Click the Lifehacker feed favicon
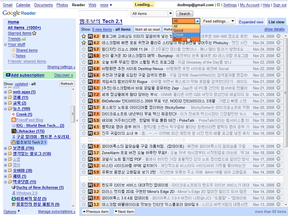 point(13,131)
